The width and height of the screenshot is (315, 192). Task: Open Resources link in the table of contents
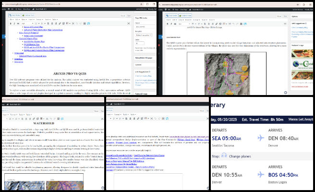coord(19,62)
